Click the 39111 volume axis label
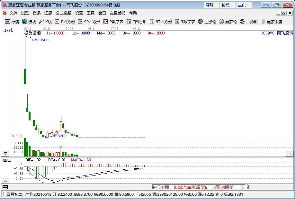Screen dimensions: 295x199 tap(18, 143)
